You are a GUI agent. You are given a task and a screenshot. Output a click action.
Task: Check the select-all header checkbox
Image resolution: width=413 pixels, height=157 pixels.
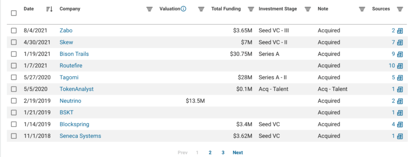click(x=14, y=13)
